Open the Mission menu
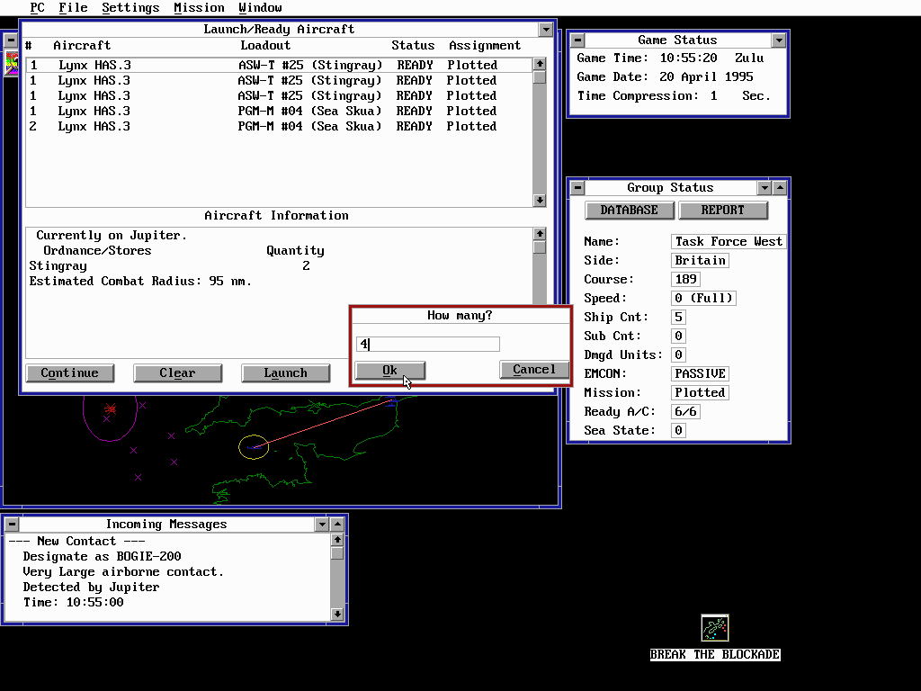This screenshot has height=691, width=921. point(199,7)
